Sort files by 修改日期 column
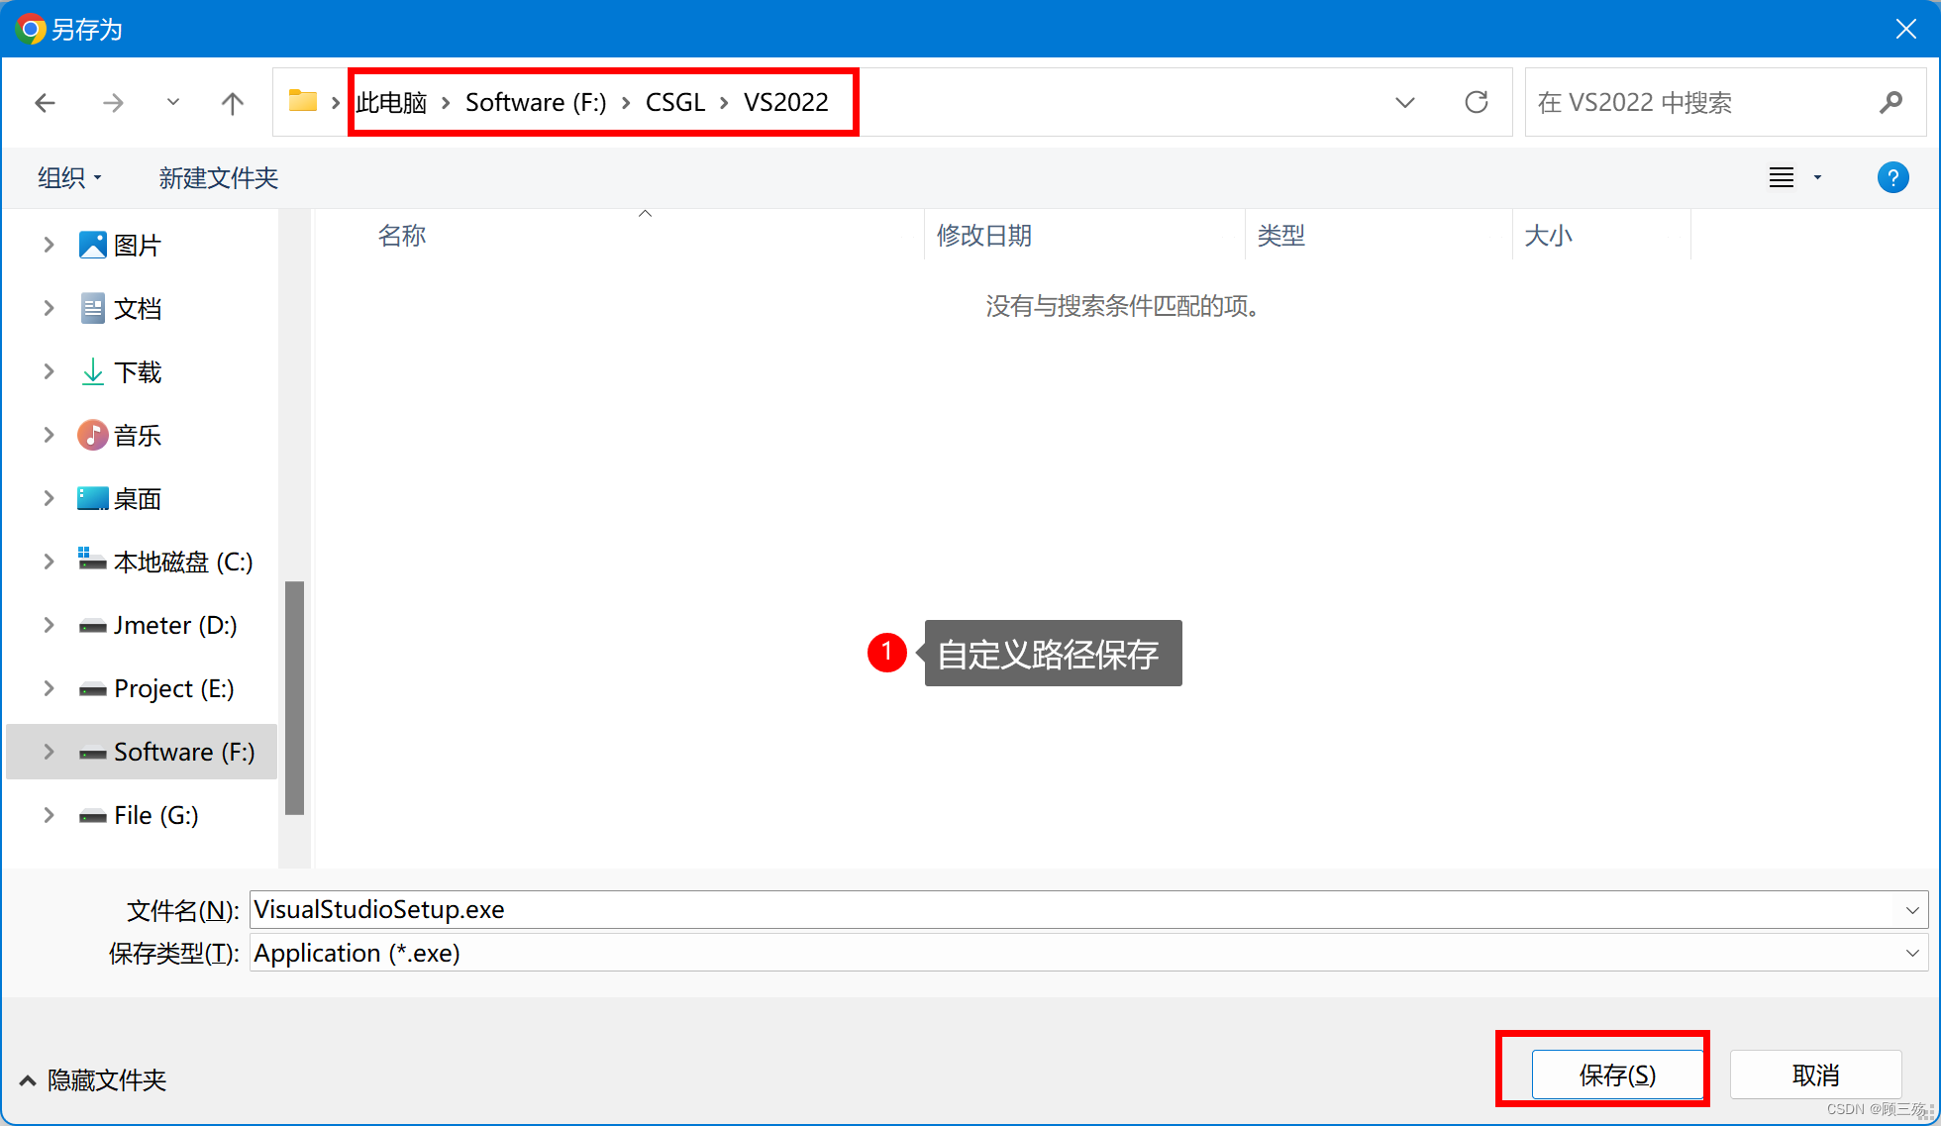The height and width of the screenshot is (1126, 1941). point(983,235)
